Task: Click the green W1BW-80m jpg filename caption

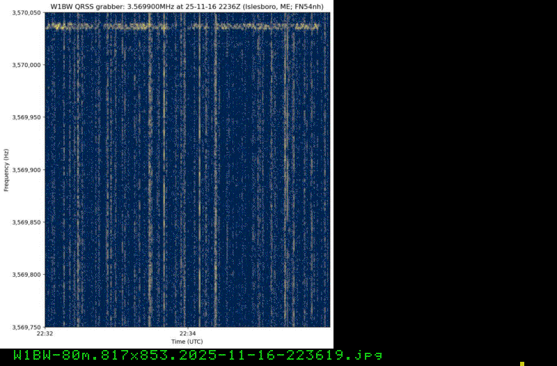Action: click(198, 356)
